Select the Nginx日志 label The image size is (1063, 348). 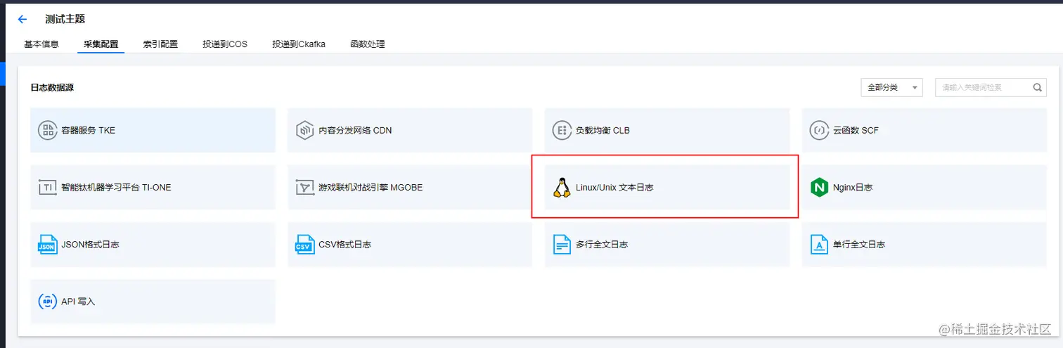click(x=853, y=188)
